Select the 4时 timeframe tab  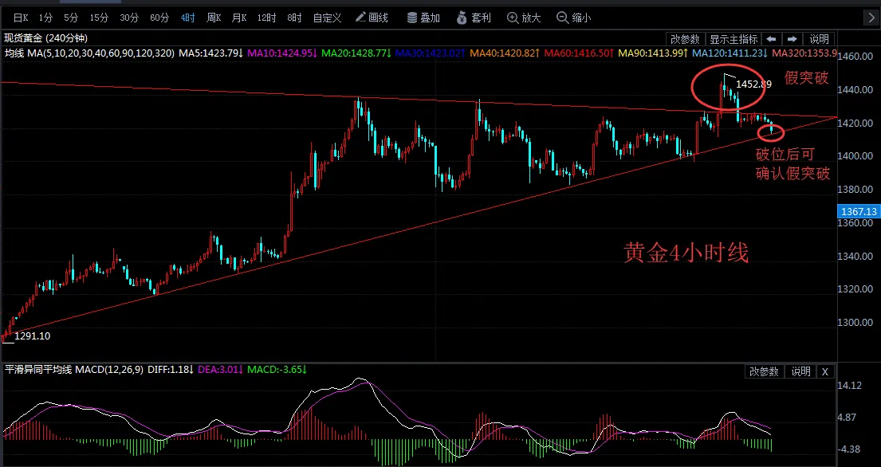(187, 18)
